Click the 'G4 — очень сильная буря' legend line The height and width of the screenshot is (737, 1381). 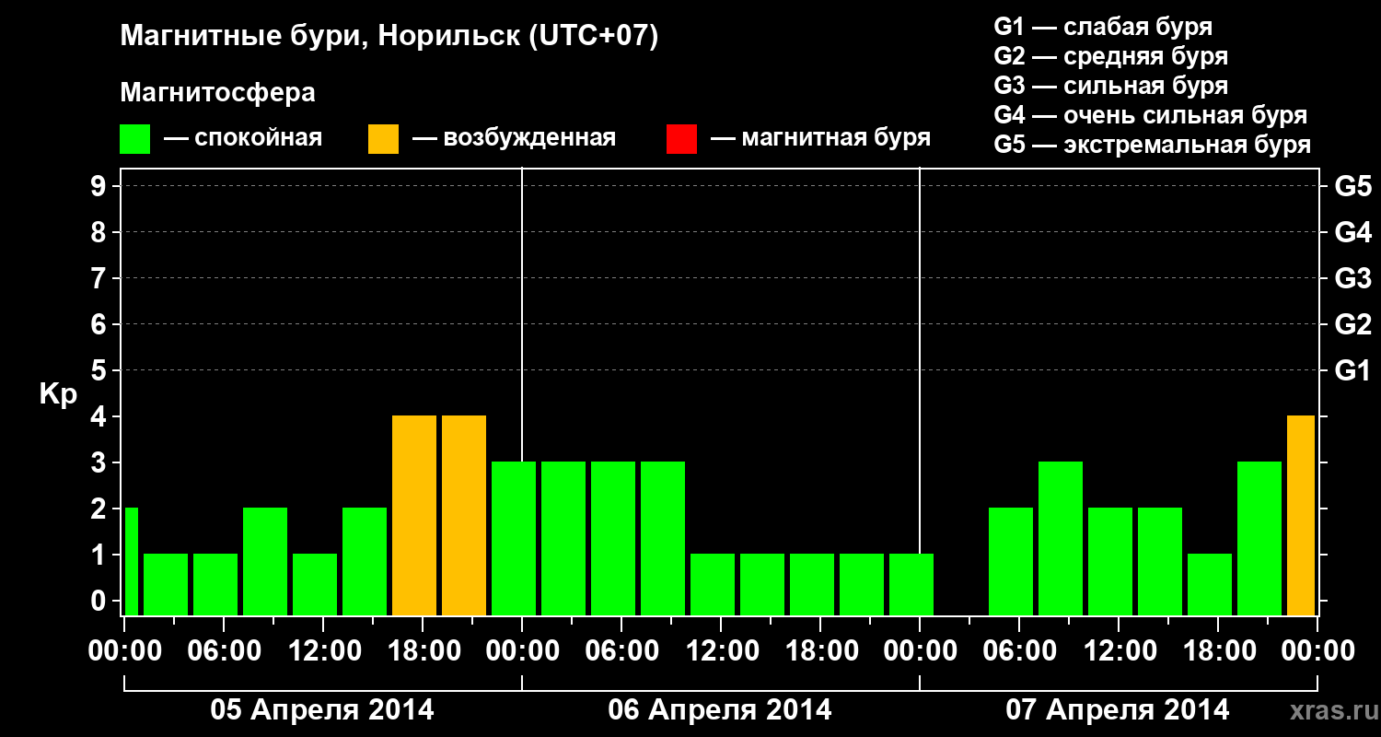click(1151, 115)
